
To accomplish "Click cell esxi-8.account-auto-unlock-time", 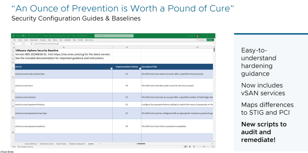I will (x=64, y=74).
